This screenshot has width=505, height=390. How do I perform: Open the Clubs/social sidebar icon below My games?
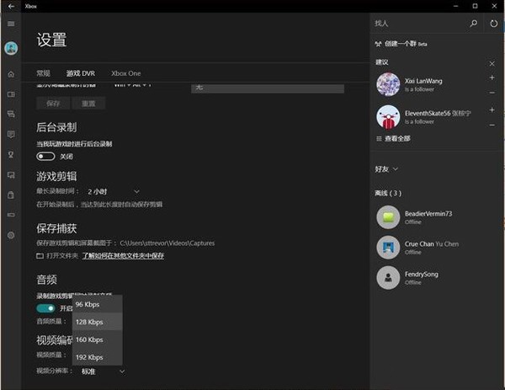pos(11,114)
